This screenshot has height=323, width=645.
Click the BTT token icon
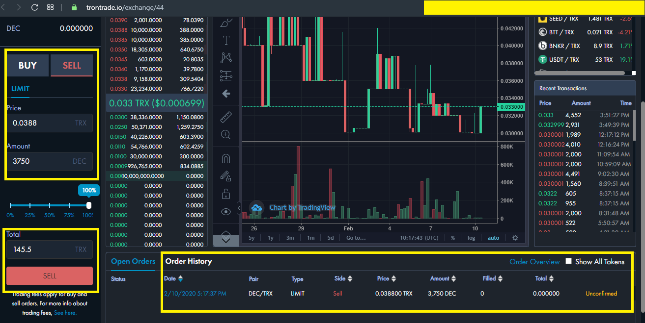pyautogui.click(x=543, y=32)
